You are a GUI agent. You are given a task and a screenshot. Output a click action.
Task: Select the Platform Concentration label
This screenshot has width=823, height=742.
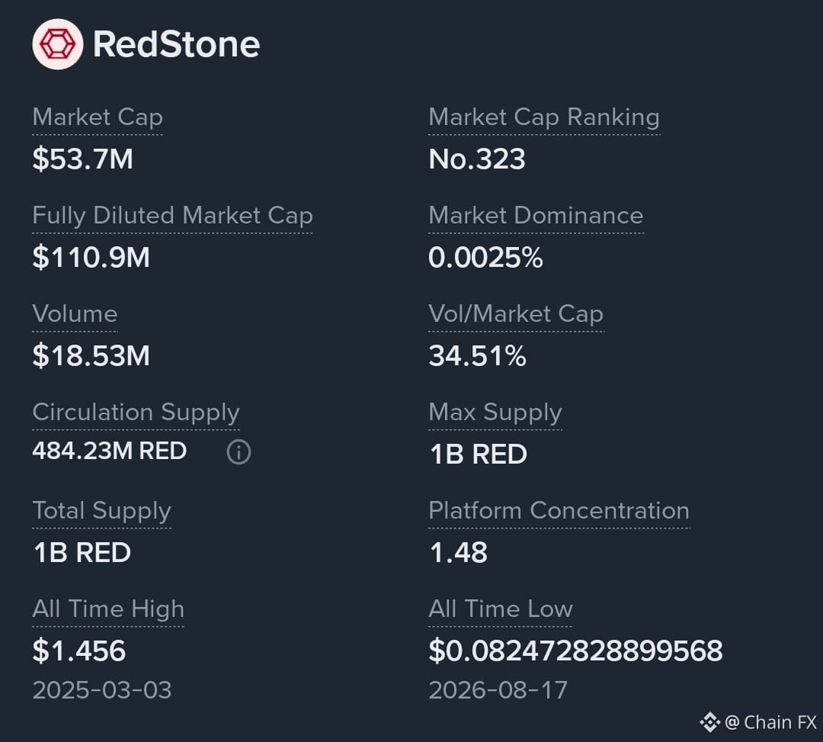[x=559, y=510]
